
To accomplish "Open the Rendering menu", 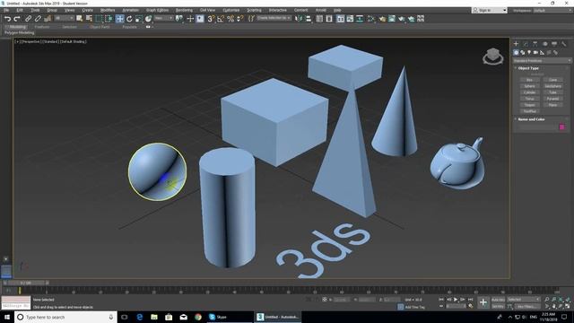I will click(184, 10).
